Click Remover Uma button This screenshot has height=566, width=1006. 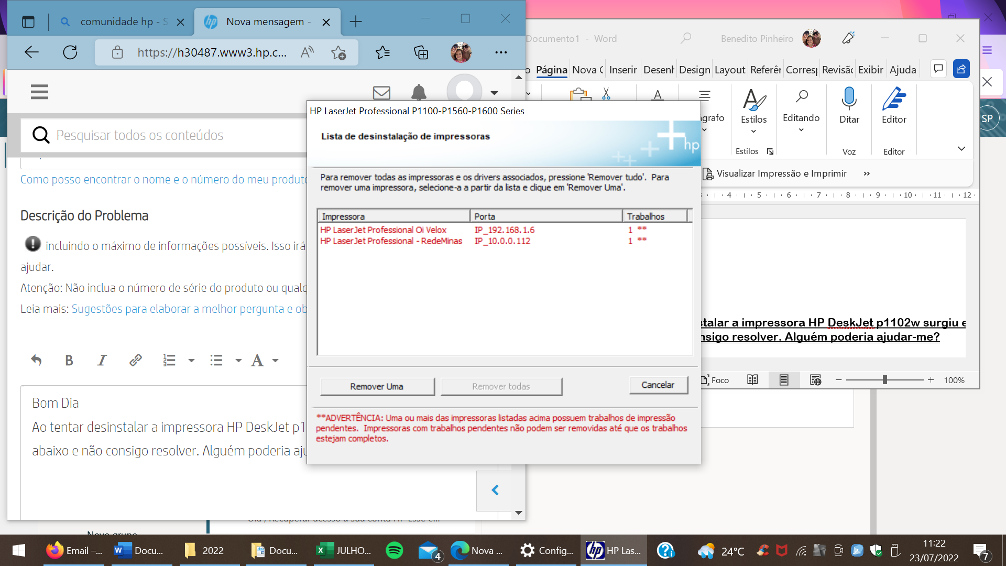(x=377, y=386)
